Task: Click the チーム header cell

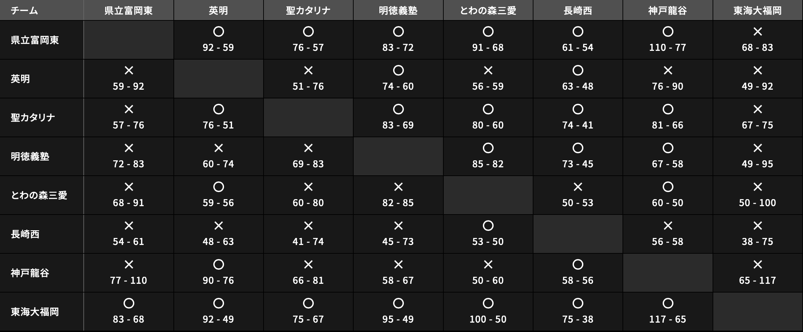Action: click(24, 11)
